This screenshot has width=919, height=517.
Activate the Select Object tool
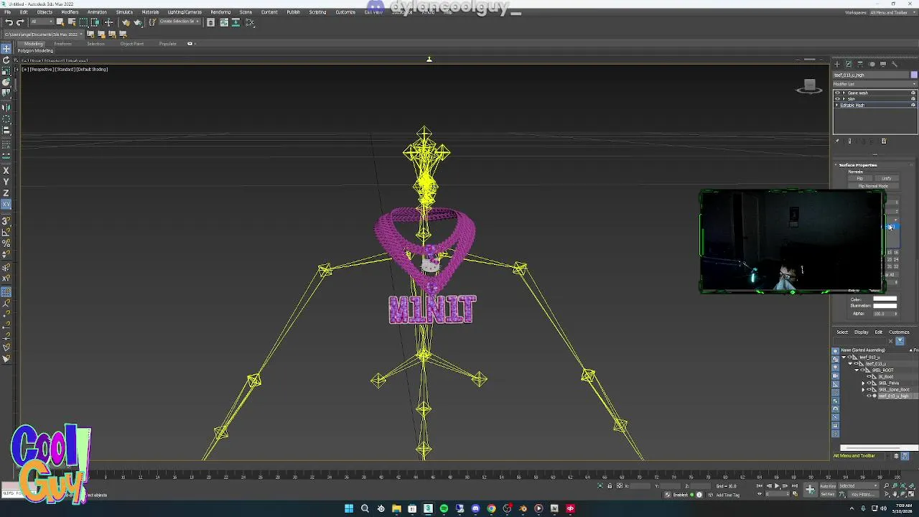60,22
